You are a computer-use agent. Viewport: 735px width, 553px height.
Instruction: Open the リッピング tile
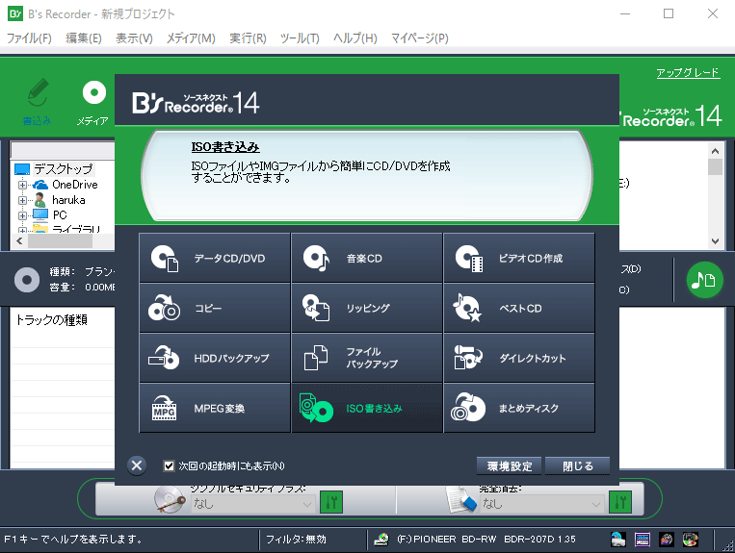367,308
